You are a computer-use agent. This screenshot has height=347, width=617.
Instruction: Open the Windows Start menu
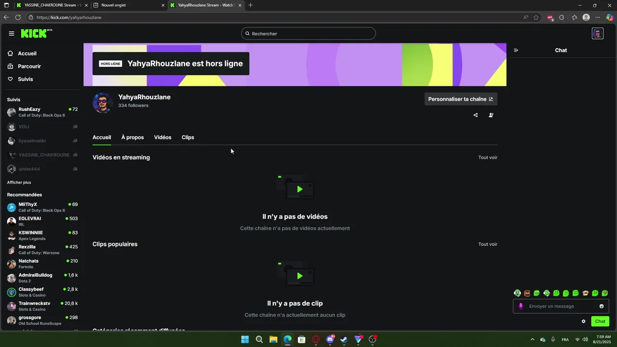click(x=245, y=339)
